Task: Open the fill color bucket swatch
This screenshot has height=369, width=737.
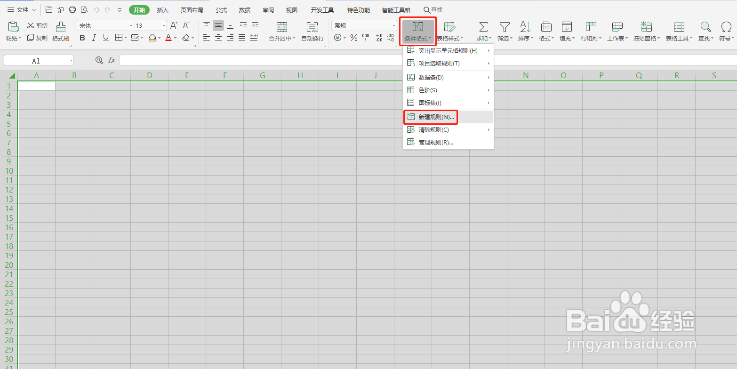Action: click(x=152, y=38)
